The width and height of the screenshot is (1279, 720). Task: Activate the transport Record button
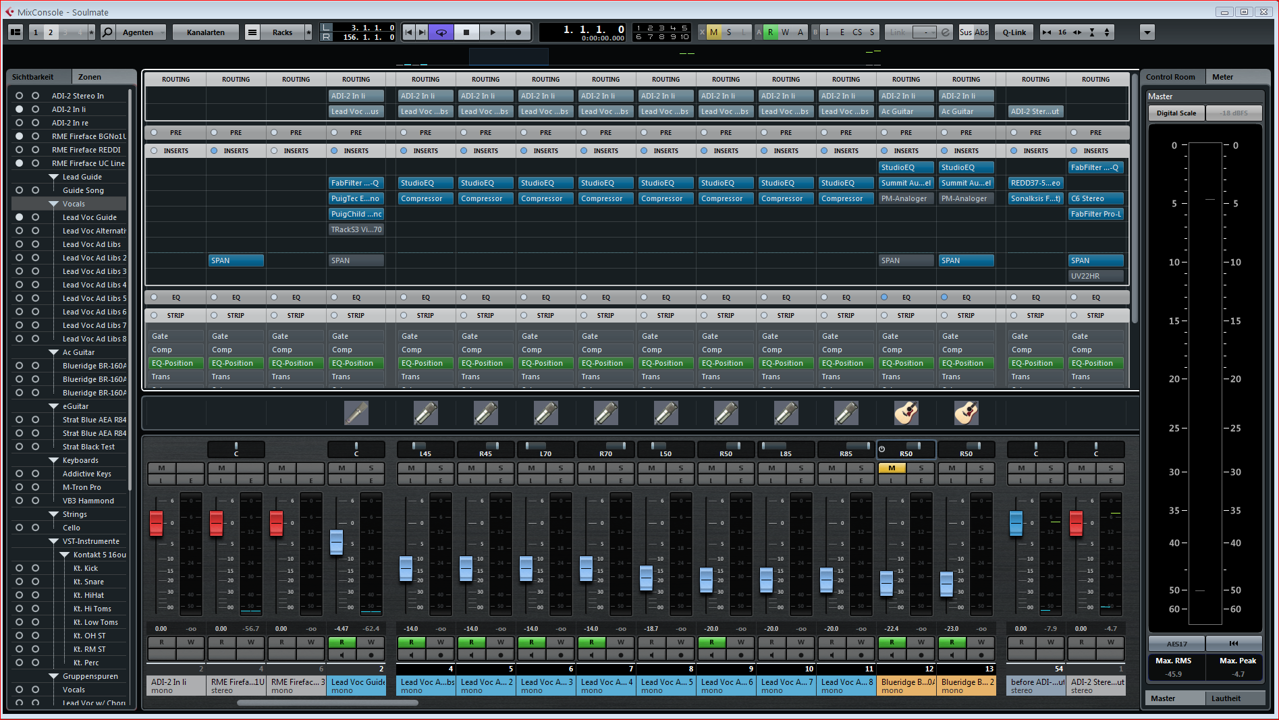pyautogui.click(x=518, y=32)
